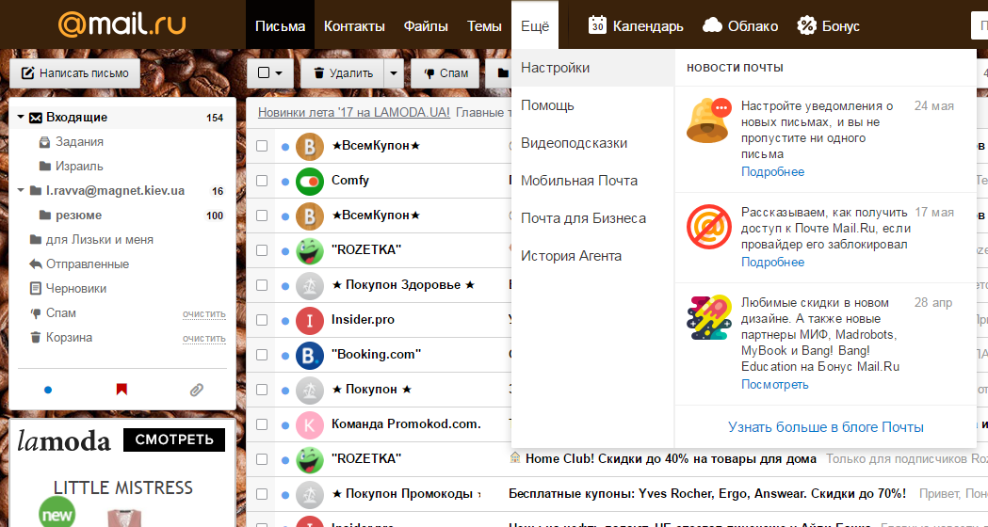Close the Ещё menu tab
The height and width of the screenshot is (527, 988).
(535, 25)
